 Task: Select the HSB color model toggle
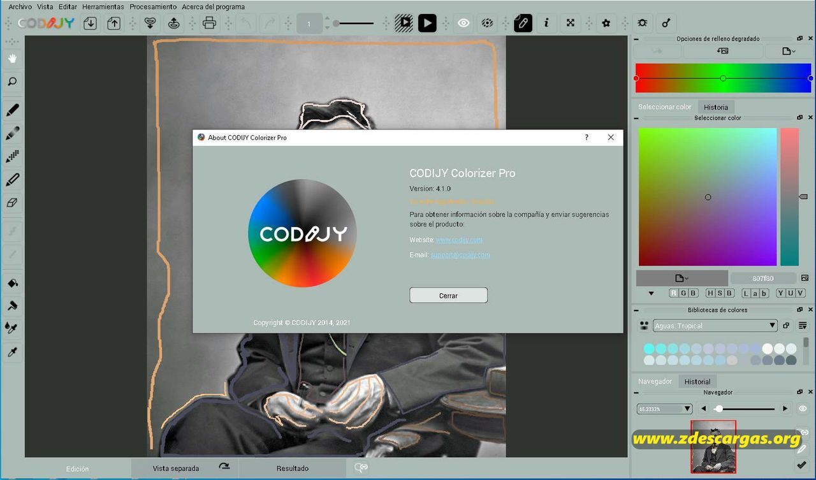[x=720, y=293]
